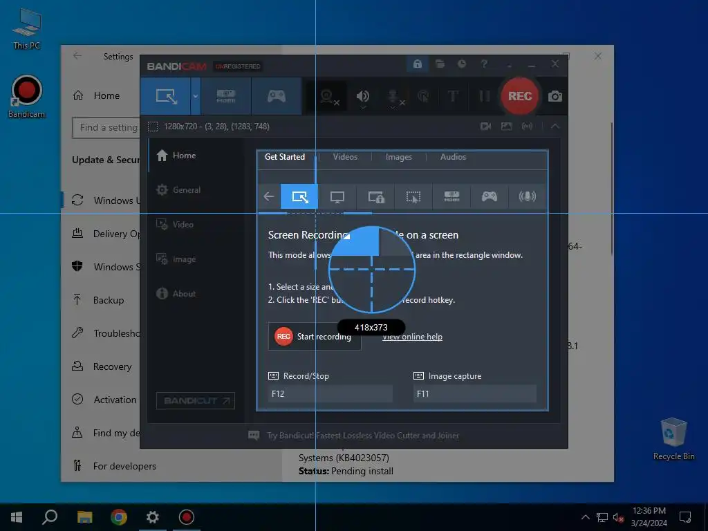Switch to the Videos tab
This screenshot has height=531, width=708.
pyautogui.click(x=345, y=157)
